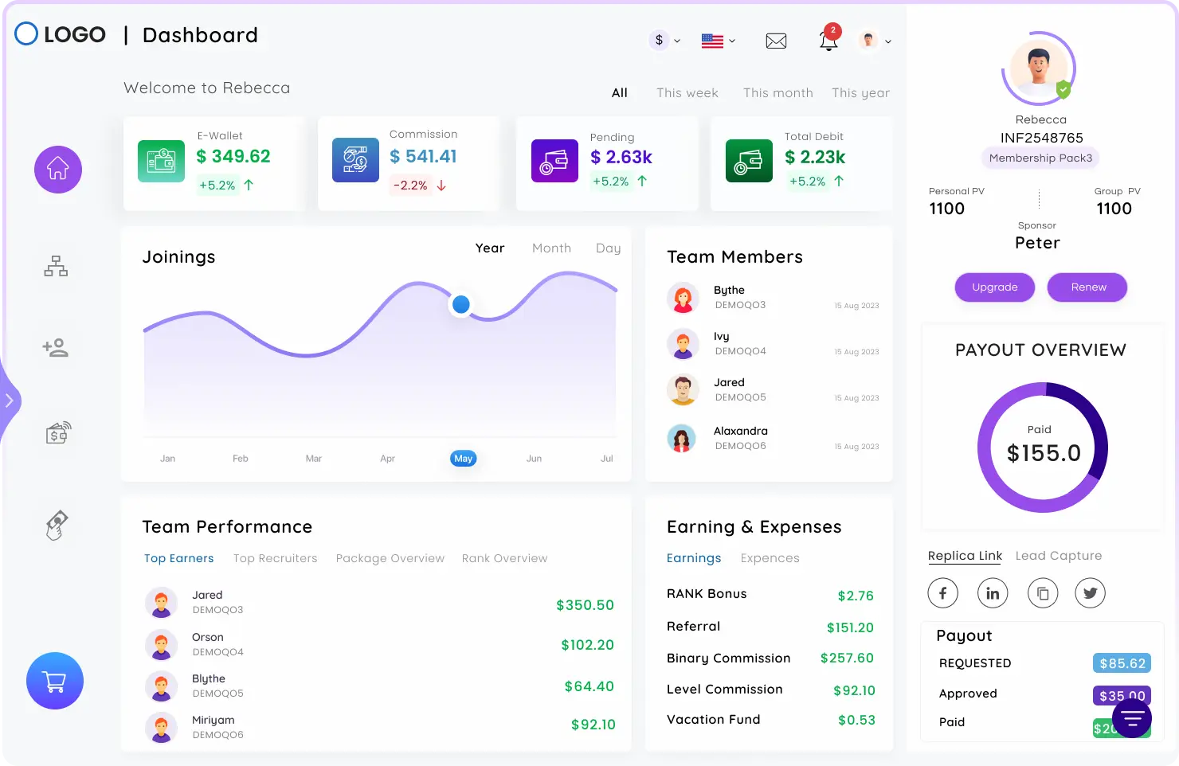Image resolution: width=1179 pixels, height=766 pixels.
Task: Click the Total Debit card icon
Action: (x=749, y=161)
